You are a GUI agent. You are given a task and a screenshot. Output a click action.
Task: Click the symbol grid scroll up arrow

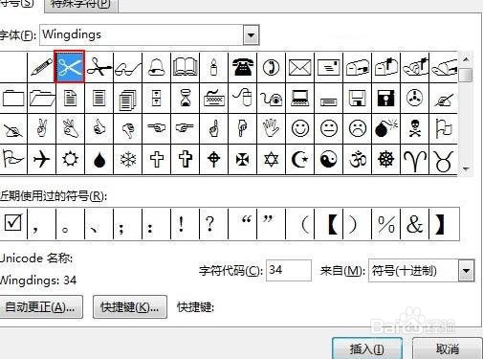(466, 59)
